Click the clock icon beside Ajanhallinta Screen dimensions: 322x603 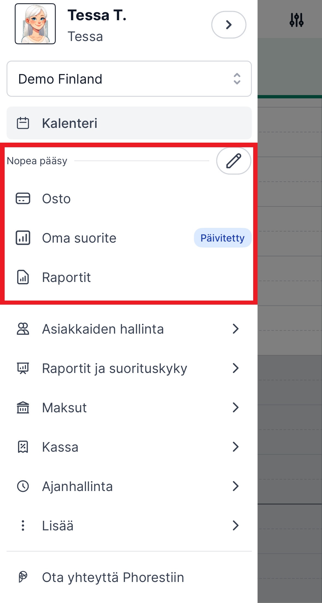click(x=23, y=486)
